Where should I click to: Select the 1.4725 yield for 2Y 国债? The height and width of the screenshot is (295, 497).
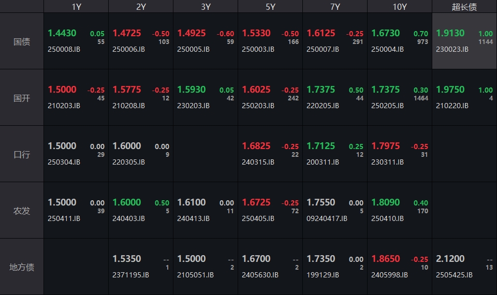click(127, 33)
